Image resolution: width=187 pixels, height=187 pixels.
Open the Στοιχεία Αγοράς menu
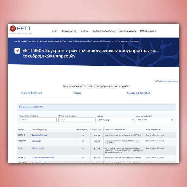point(127,31)
